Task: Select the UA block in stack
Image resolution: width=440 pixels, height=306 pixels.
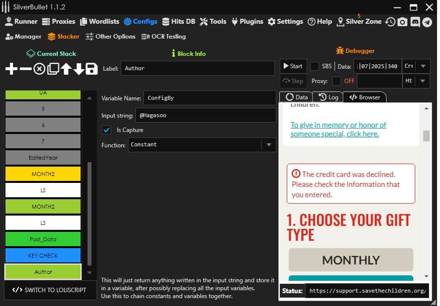Action: tap(43, 94)
